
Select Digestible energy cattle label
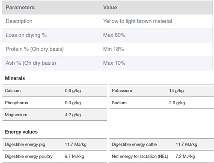tap(134, 144)
